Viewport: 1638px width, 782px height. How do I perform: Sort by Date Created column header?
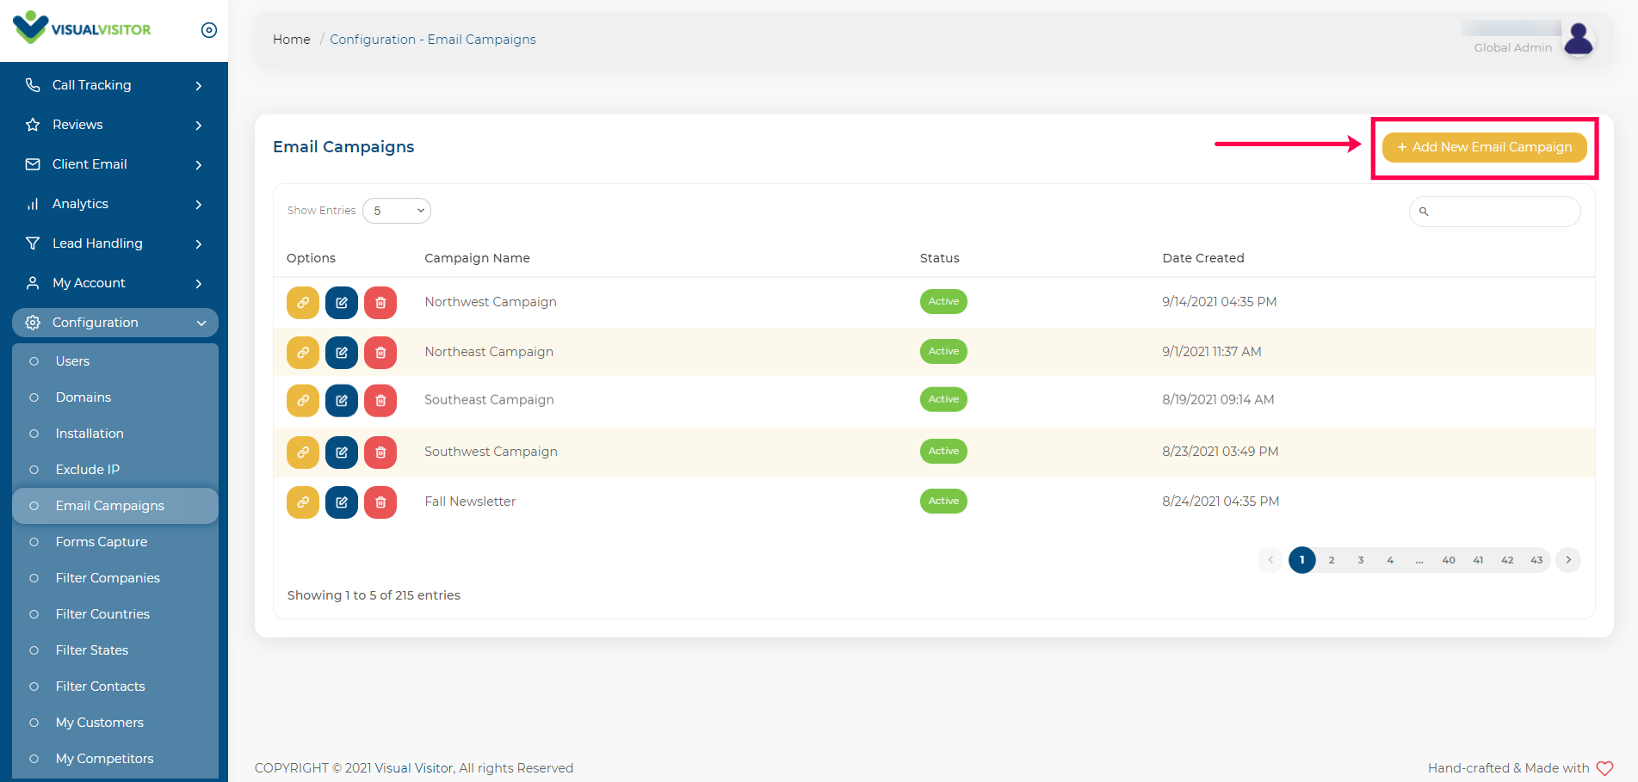1203,258
